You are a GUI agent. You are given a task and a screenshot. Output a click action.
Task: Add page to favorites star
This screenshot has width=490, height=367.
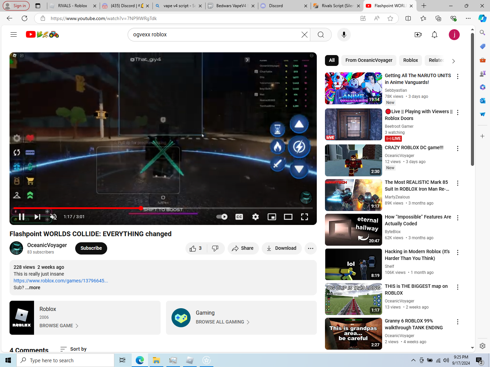point(390,18)
